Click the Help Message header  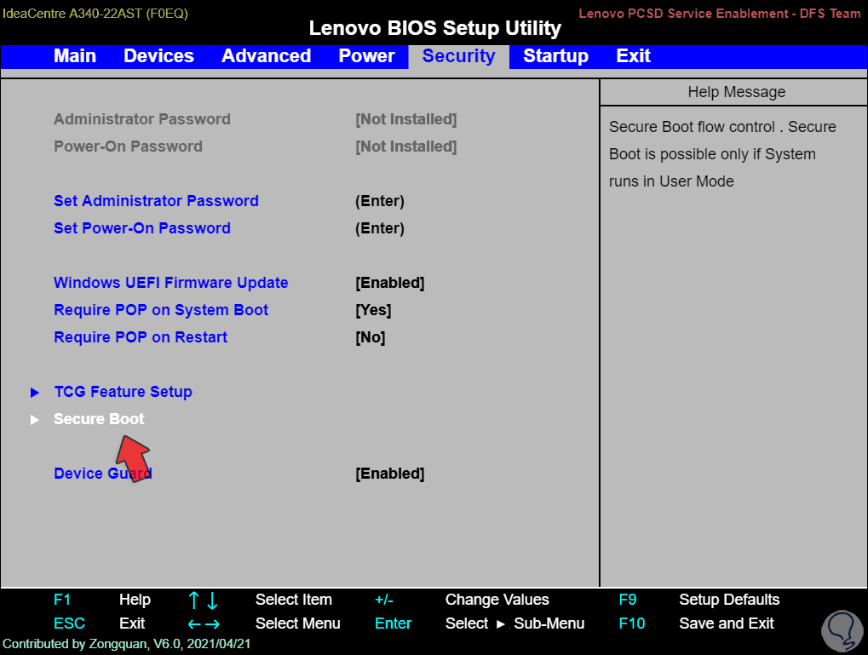pyautogui.click(x=736, y=92)
